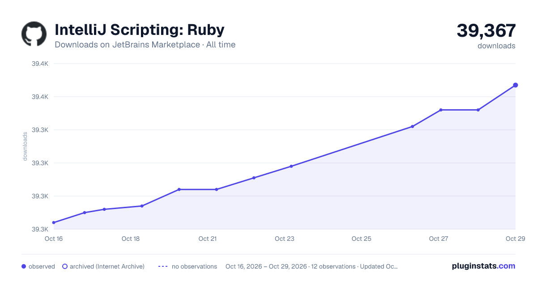Screen dimensions: 537x282
Task: Click the 'no observations' dashed legend line
Action: 163,266
